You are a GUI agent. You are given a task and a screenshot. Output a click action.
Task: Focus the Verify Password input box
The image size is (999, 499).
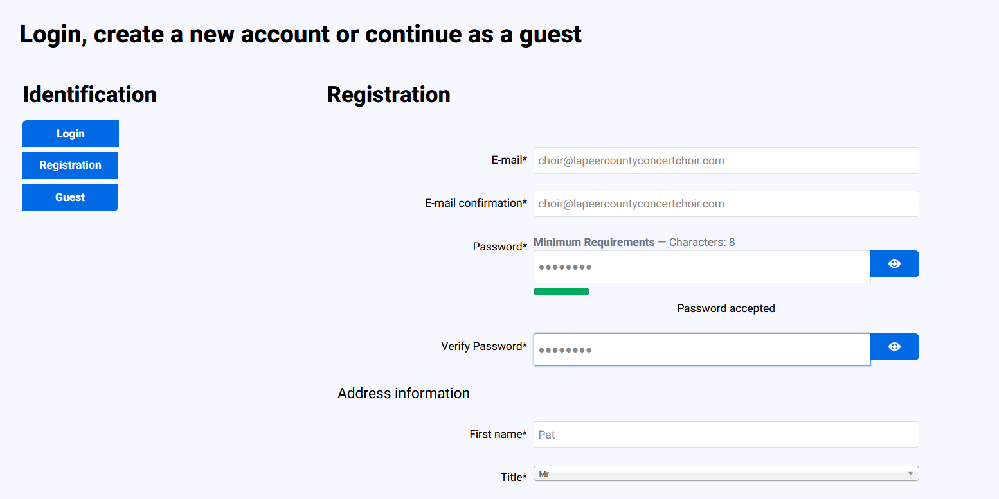click(701, 350)
